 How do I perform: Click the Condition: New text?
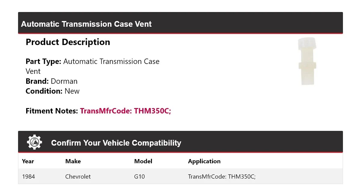click(x=52, y=91)
